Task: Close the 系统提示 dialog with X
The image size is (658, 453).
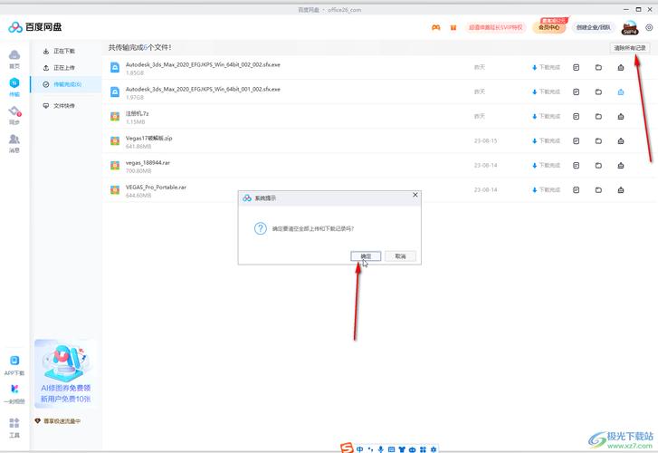Action: point(415,195)
